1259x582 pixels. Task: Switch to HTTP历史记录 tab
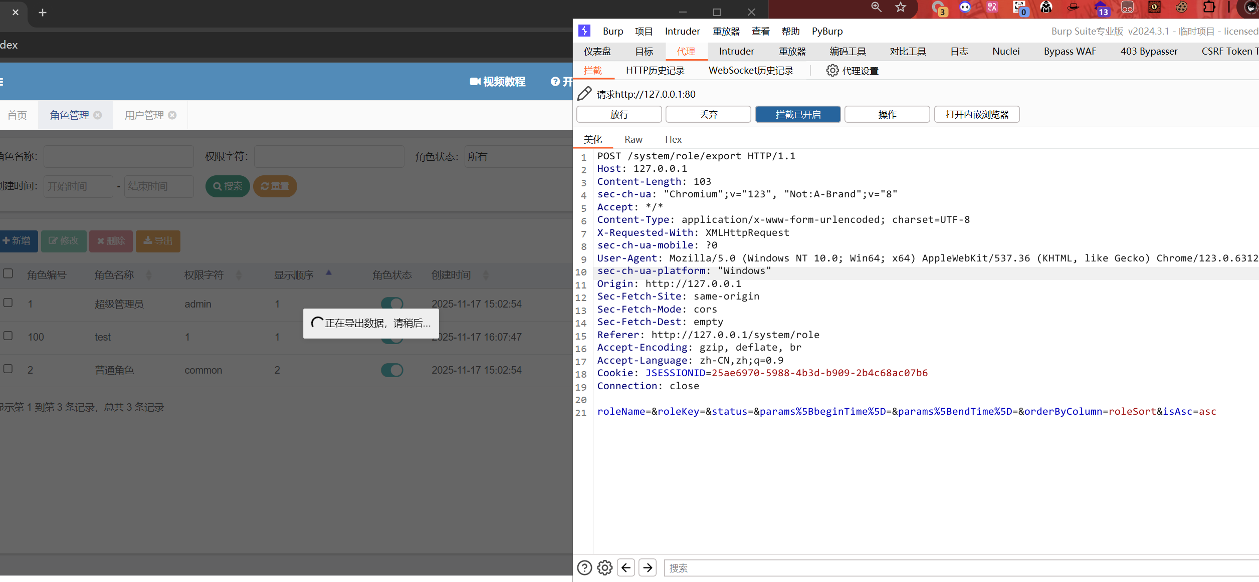pos(655,71)
